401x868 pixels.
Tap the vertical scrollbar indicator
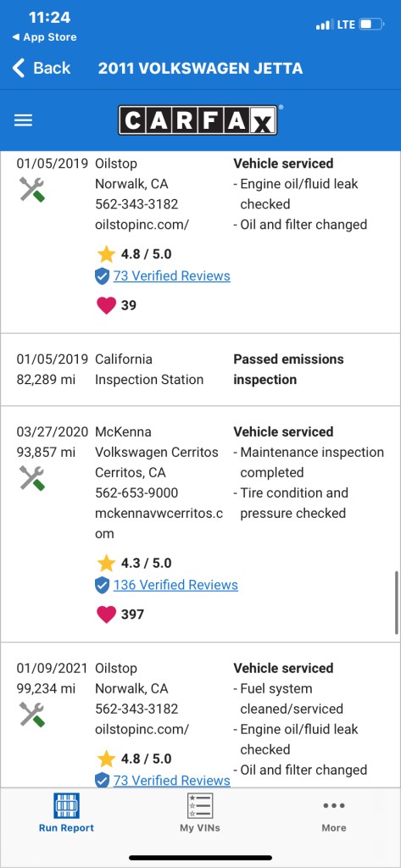(x=397, y=603)
